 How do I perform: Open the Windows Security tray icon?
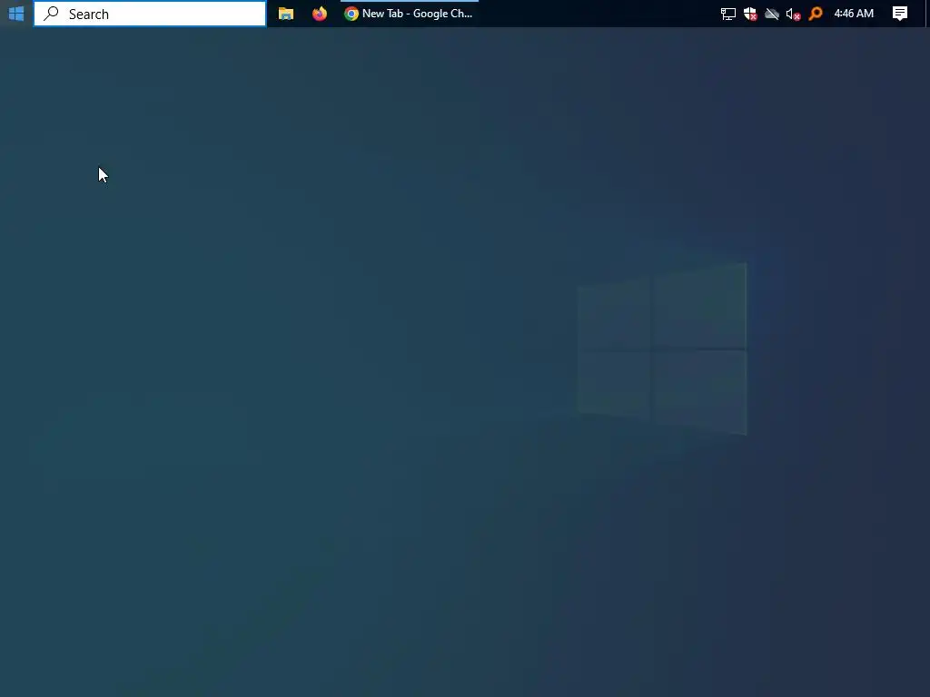click(x=749, y=14)
